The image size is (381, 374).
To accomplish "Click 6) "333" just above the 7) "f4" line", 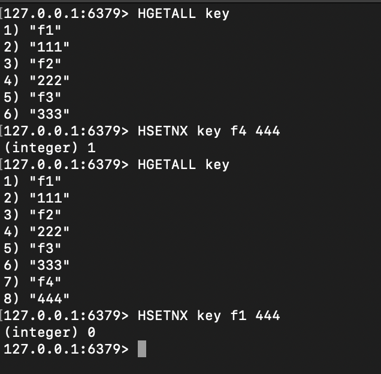I will (37, 265).
